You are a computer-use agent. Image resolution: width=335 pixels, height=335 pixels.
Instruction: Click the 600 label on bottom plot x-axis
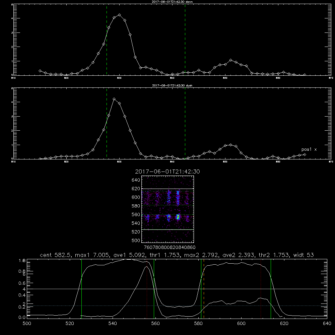pyautogui.click(x=241, y=324)
